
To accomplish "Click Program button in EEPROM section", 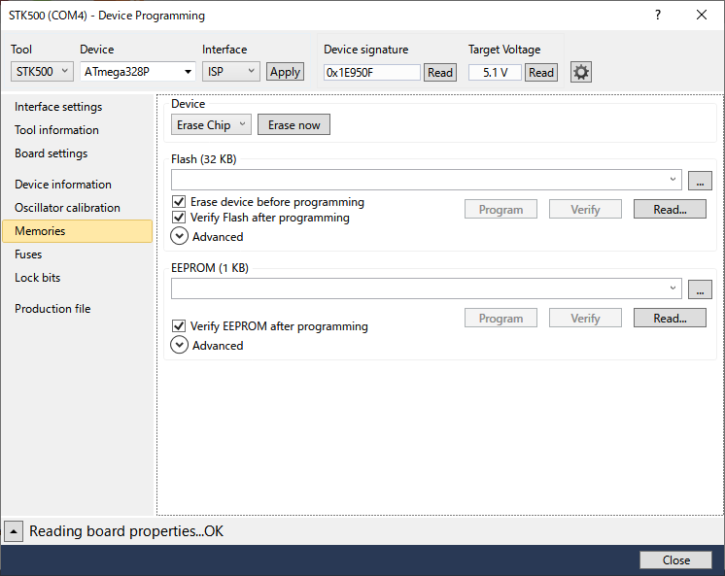I will tap(501, 318).
